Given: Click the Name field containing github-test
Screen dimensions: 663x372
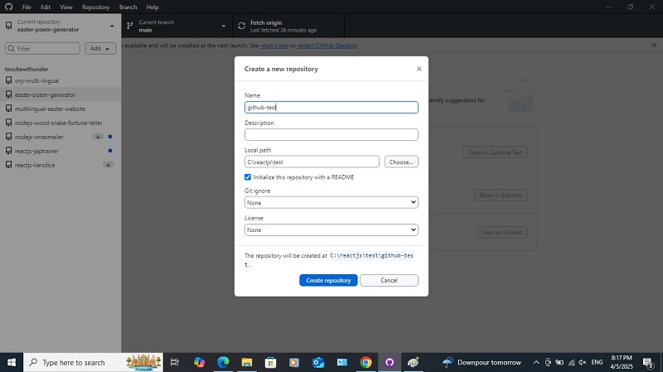Looking at the screenshot, I should pos(331,107).
